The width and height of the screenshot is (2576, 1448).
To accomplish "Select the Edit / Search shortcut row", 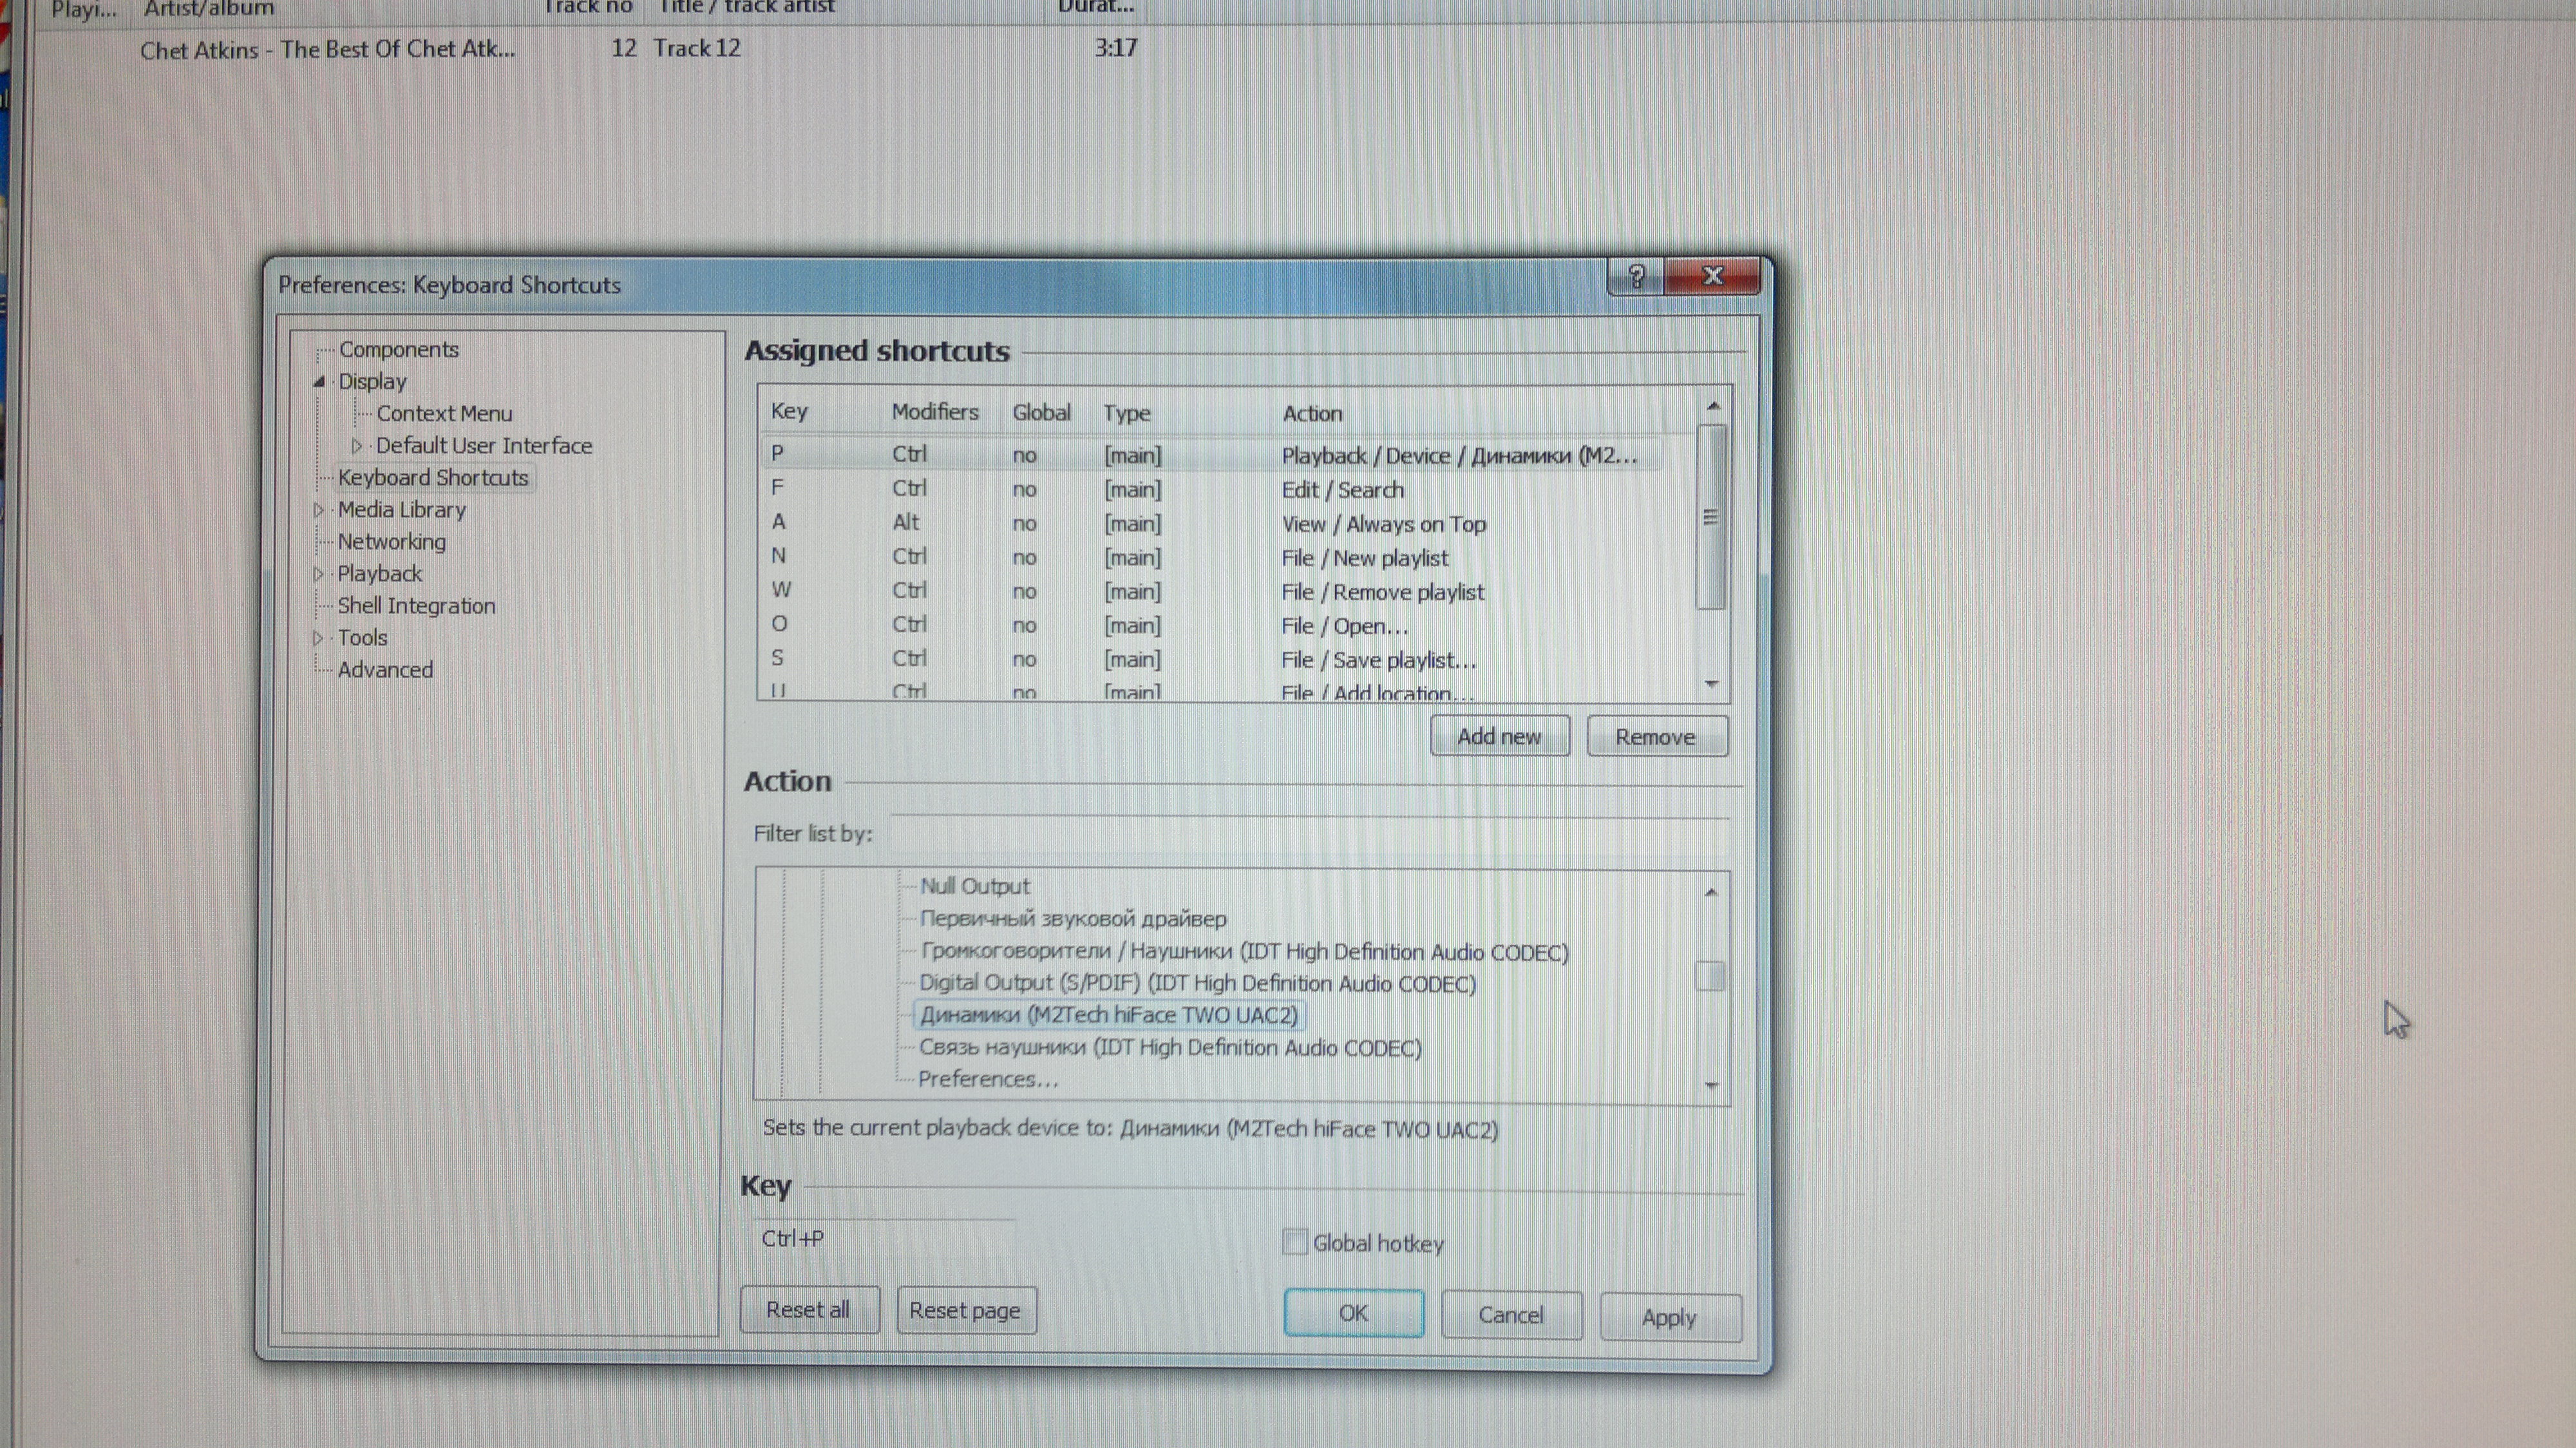I will click(x=1342, y=490).
